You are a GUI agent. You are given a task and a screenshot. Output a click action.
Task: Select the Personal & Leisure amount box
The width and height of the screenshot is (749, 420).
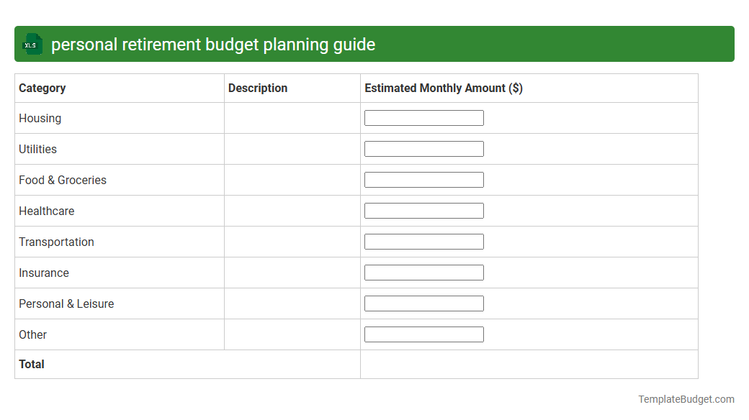(423, 303)
